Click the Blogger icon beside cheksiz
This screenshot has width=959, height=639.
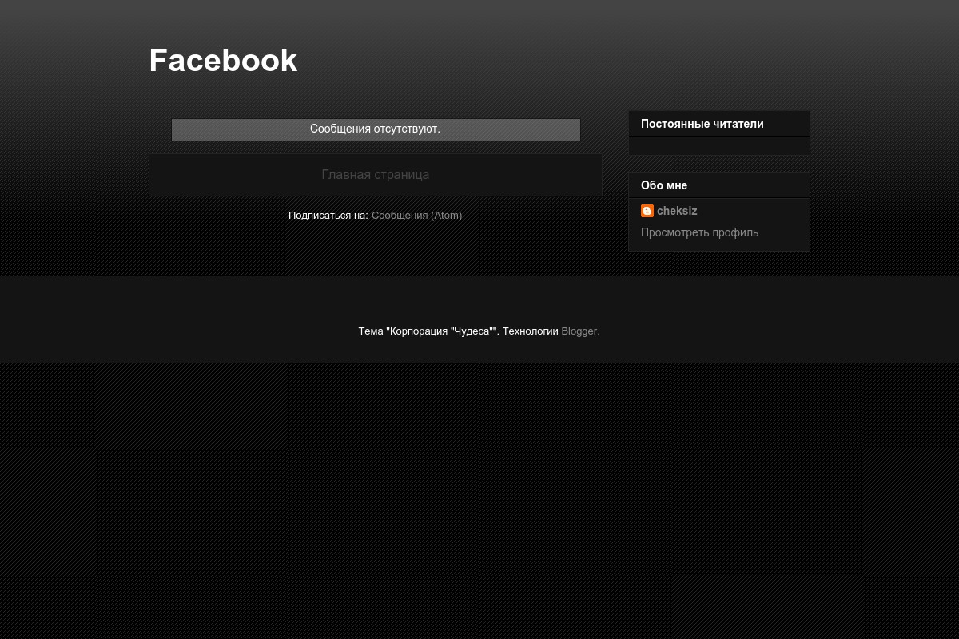(647, 211)
